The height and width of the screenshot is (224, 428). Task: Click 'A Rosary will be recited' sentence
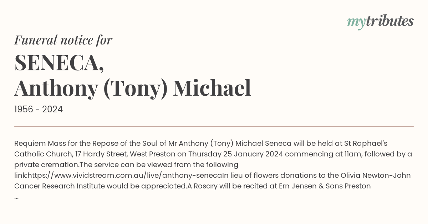(x=231, y=186)
